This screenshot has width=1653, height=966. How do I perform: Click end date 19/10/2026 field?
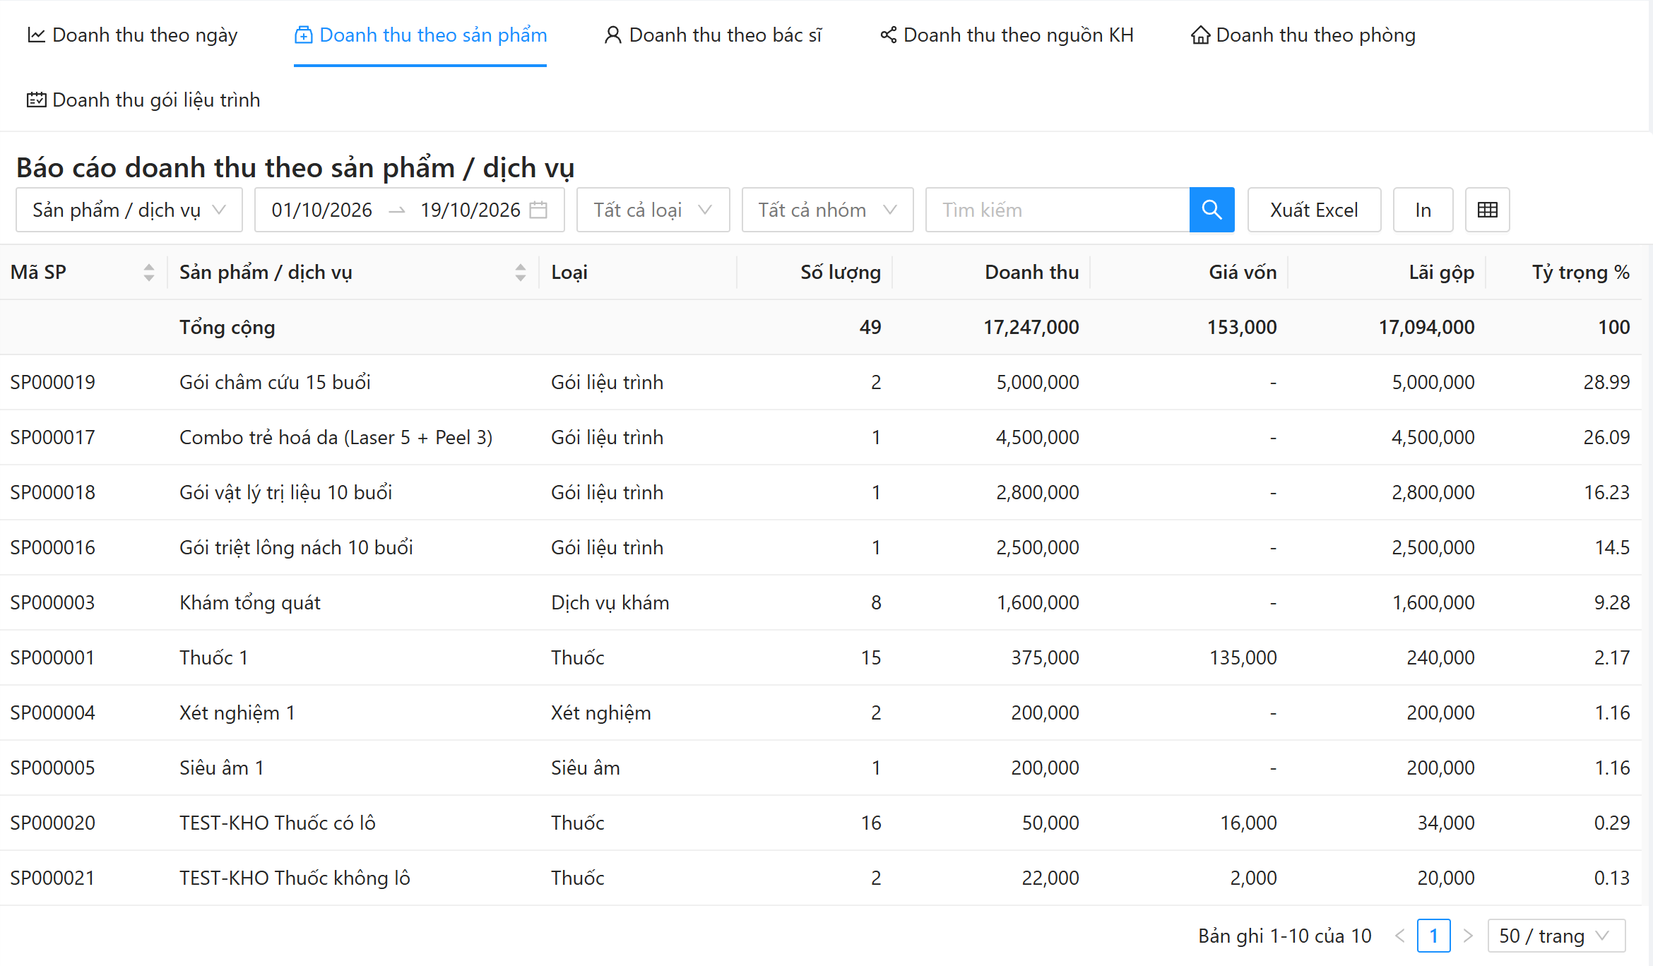[x=470, y=210]
